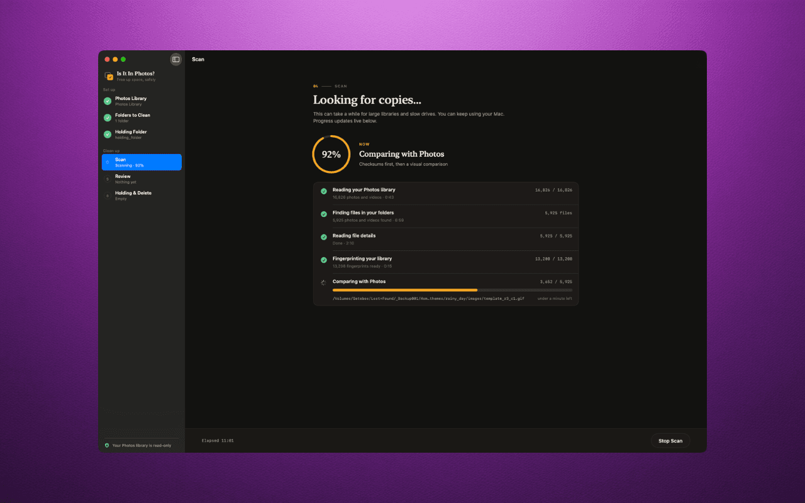Image resolution: width=805 pixels, height=503 pixels.
Task: Click the '13,208 / 13,208' fingerprint count
Action: tap(553, 258)
